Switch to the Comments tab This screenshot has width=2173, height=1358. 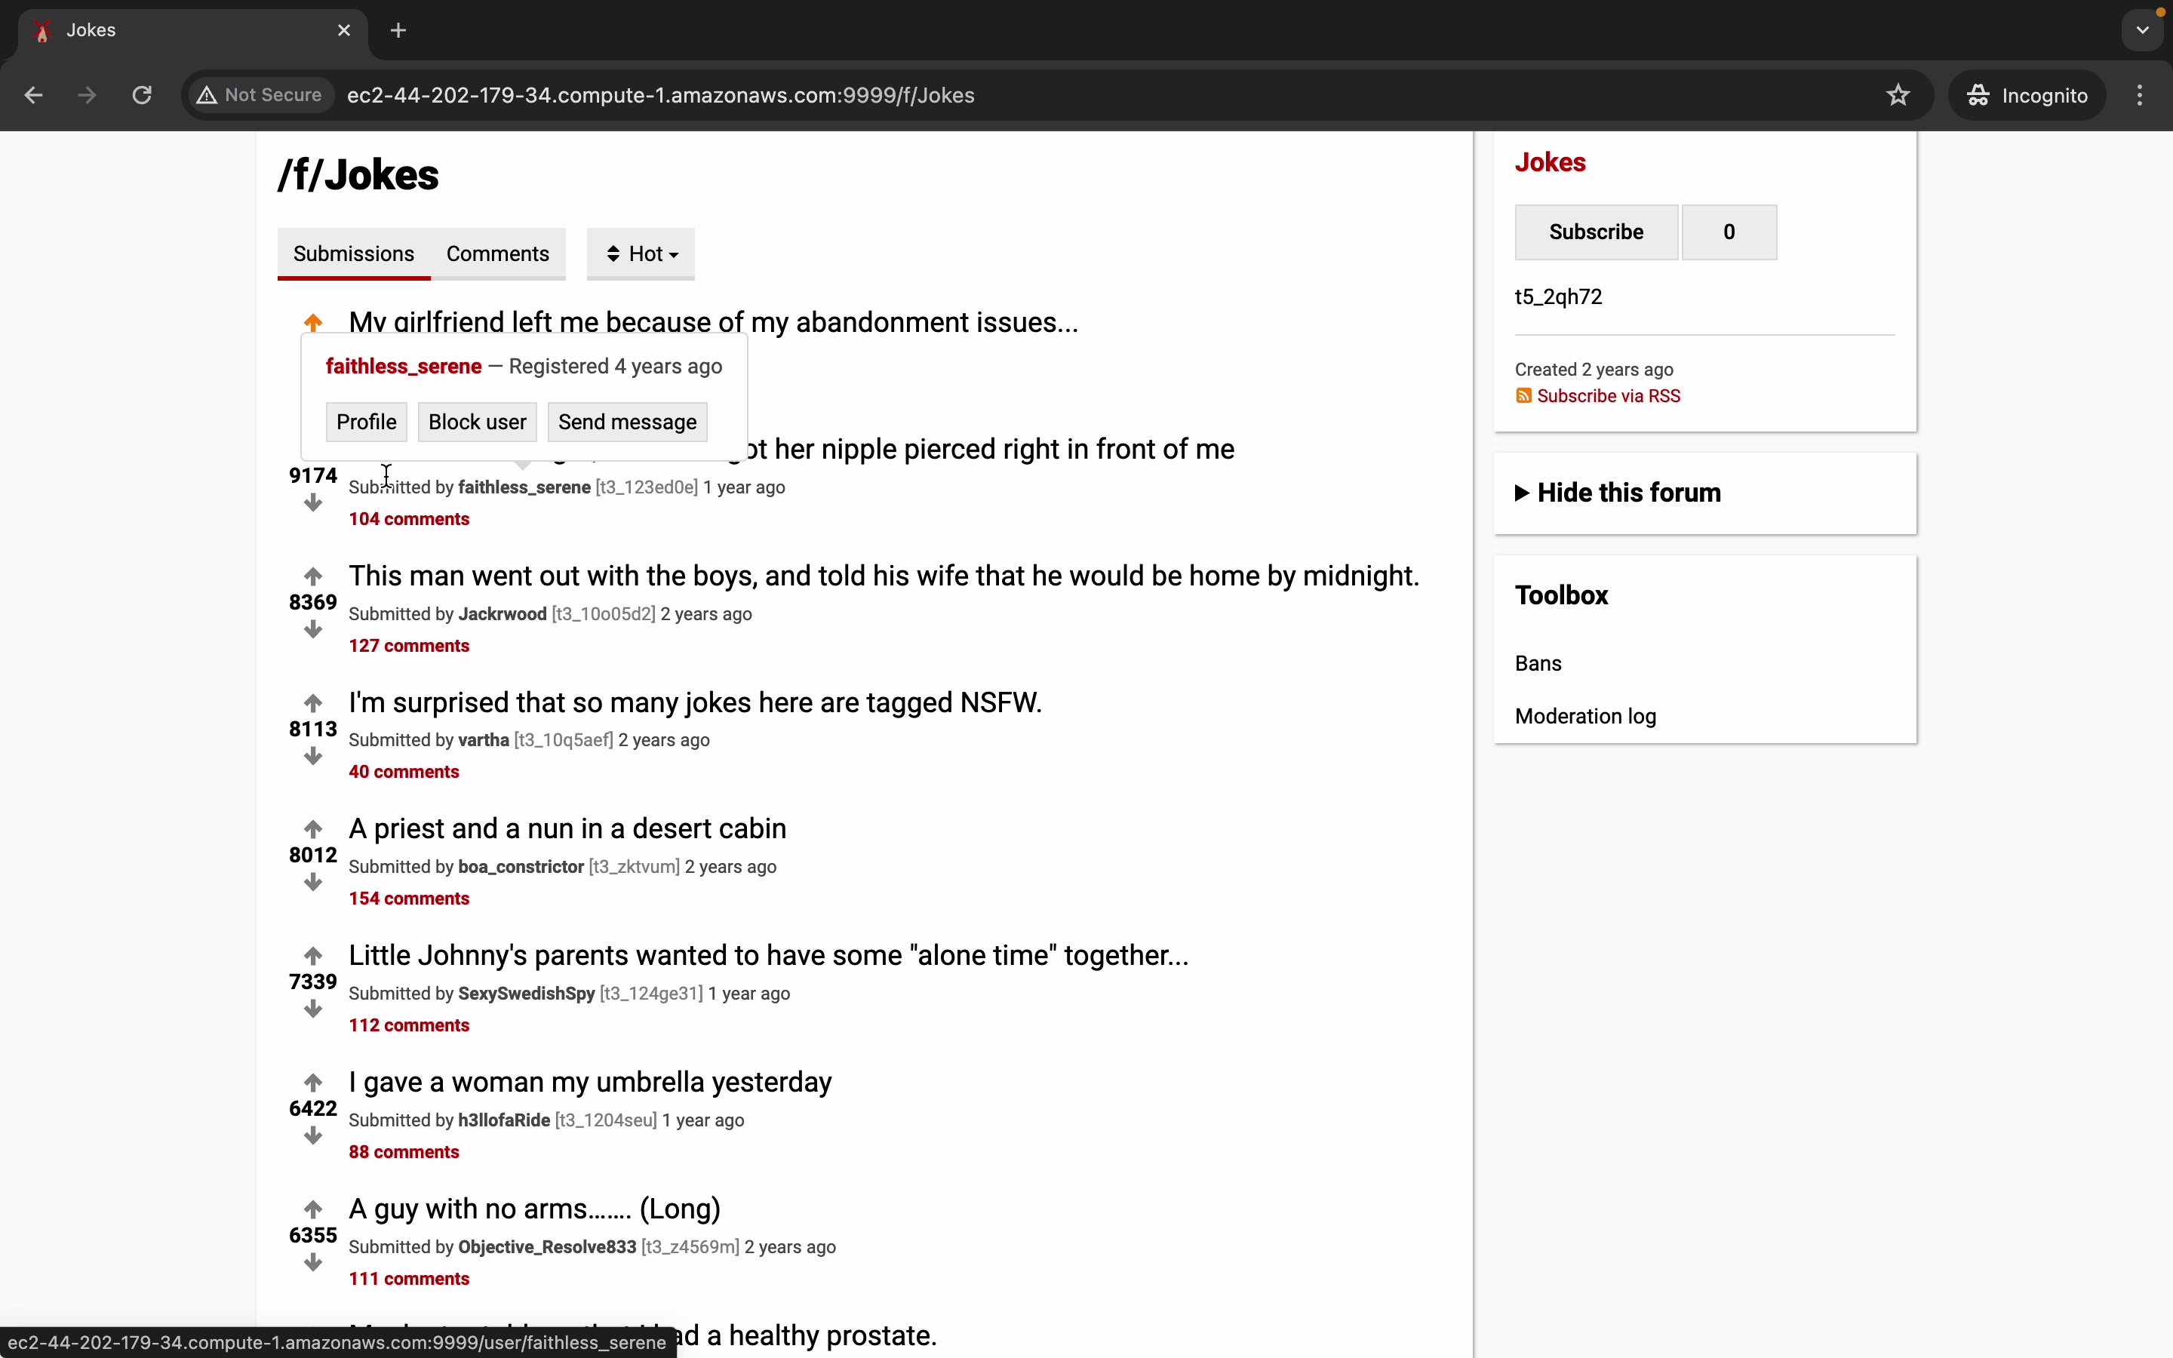[497, 254]
